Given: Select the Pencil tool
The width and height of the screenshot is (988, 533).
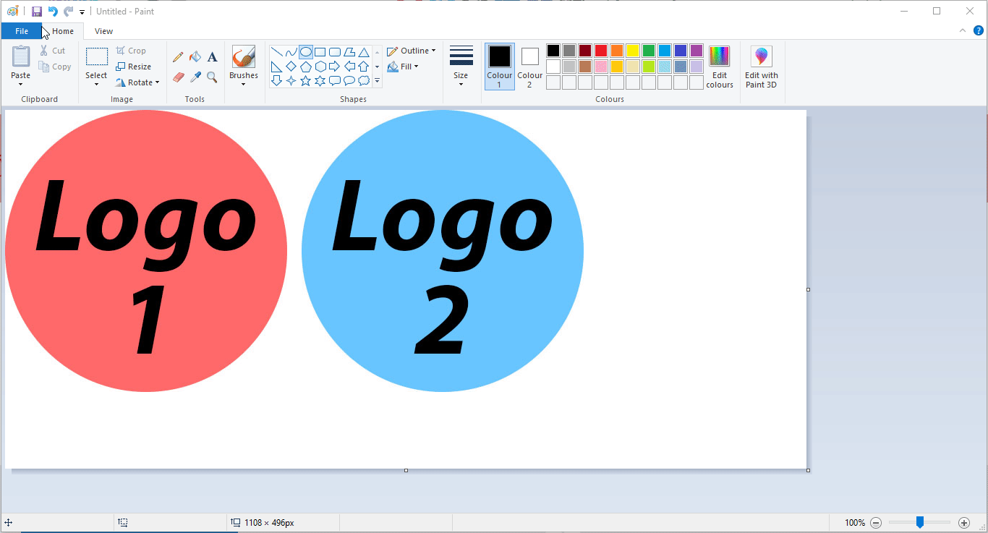Looking at the screenshot, I should 178,56.
